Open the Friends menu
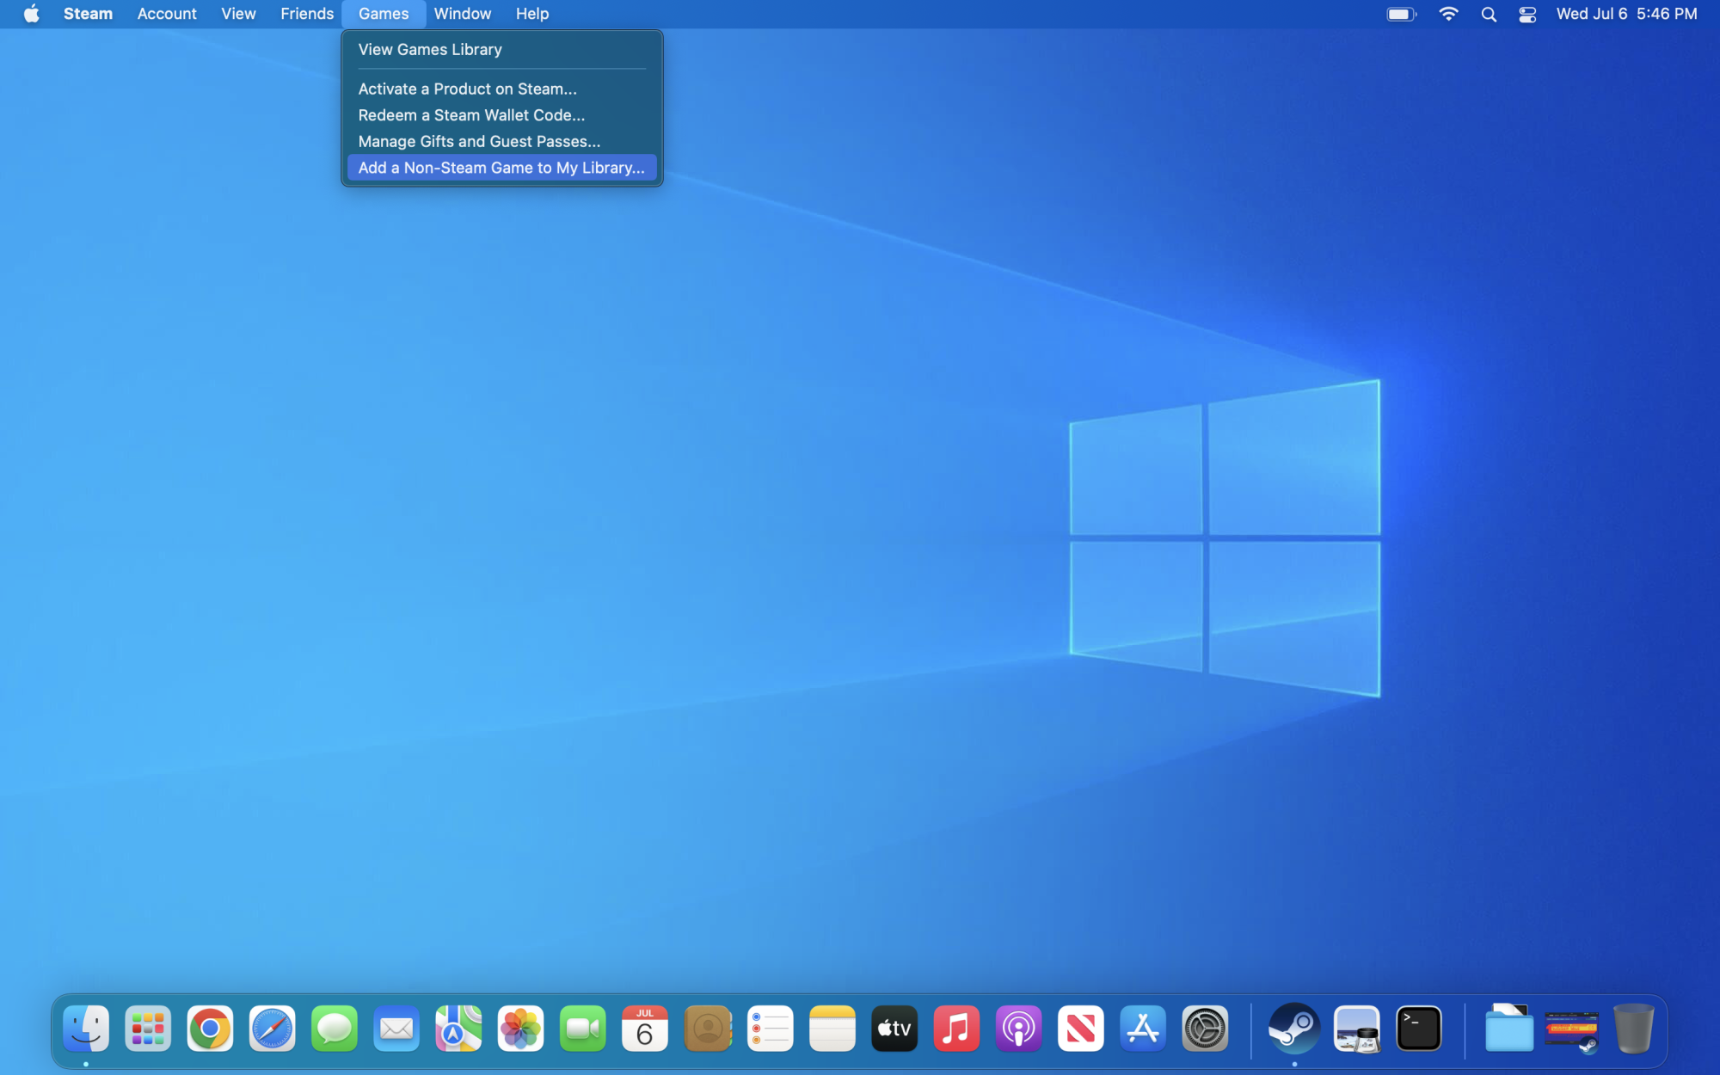This screenshot has height=1075, width=1720. coord(307,14)
